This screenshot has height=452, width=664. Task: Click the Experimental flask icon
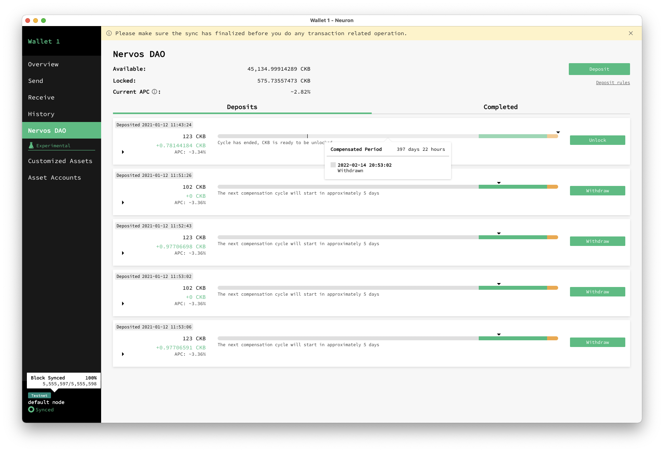[31, 145]
